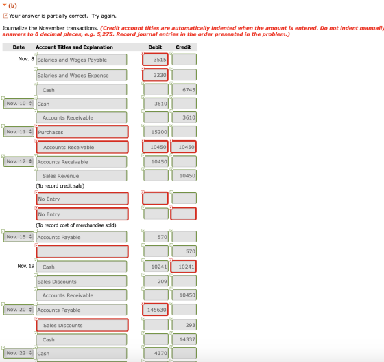Collapse section (b) with the orange triangle
This screenshot has width=384, height=362.
pos(4,5)
